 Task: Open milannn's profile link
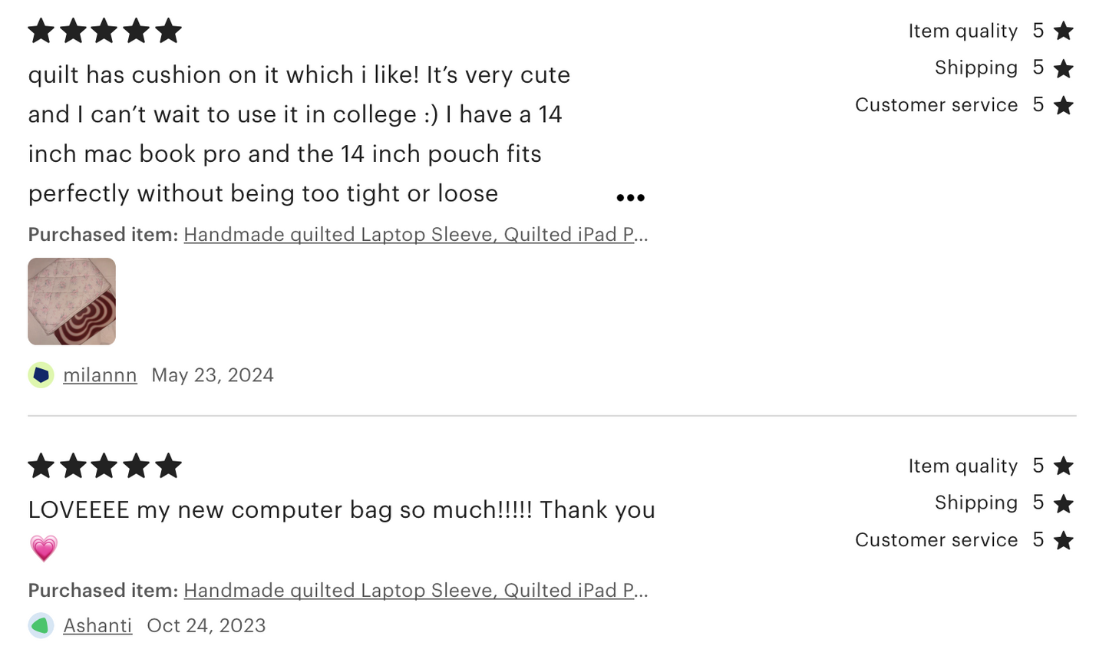(100, 375)
